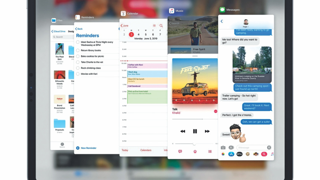Select June 4 in Calendar week row
The width and height of the screenshot is (320, 180).
(139, 34)
